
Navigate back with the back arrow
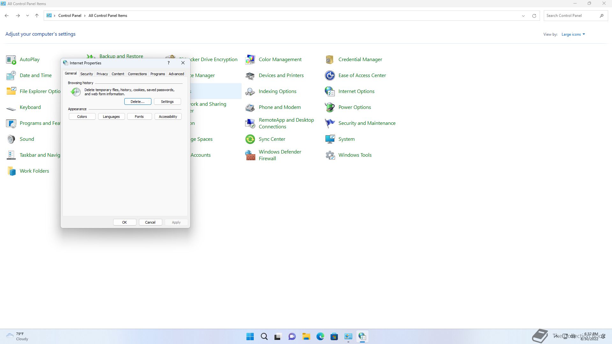point(7,16)
